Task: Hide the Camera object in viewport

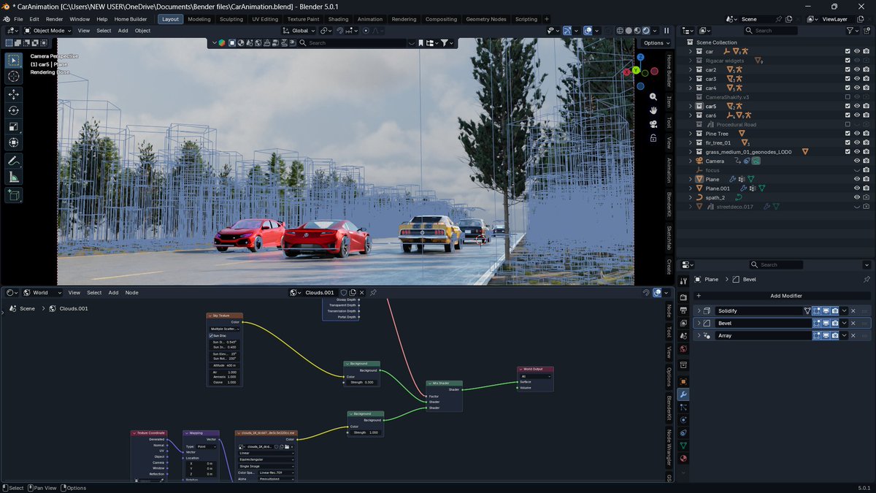Action: point(857,161)
